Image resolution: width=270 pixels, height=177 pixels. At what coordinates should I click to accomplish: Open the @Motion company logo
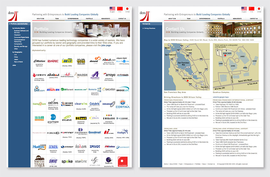coord(39,61)
